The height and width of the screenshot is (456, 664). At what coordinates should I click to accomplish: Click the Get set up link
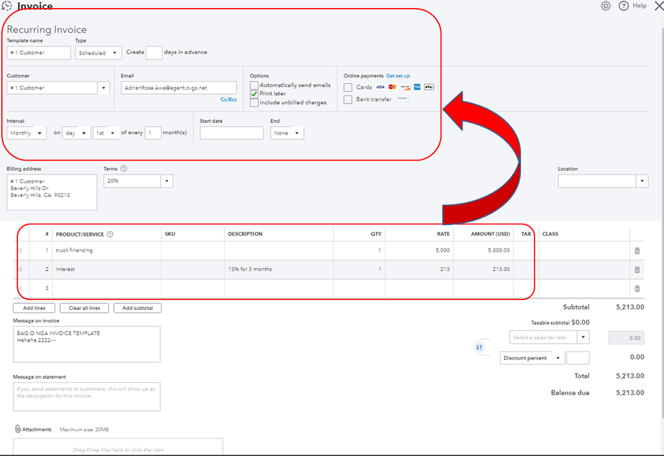(x=398, y=76)
